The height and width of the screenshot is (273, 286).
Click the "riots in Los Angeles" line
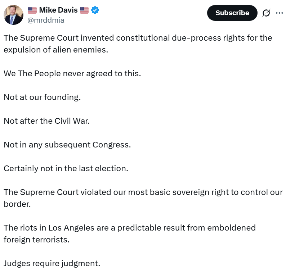(x=130, y=228)
